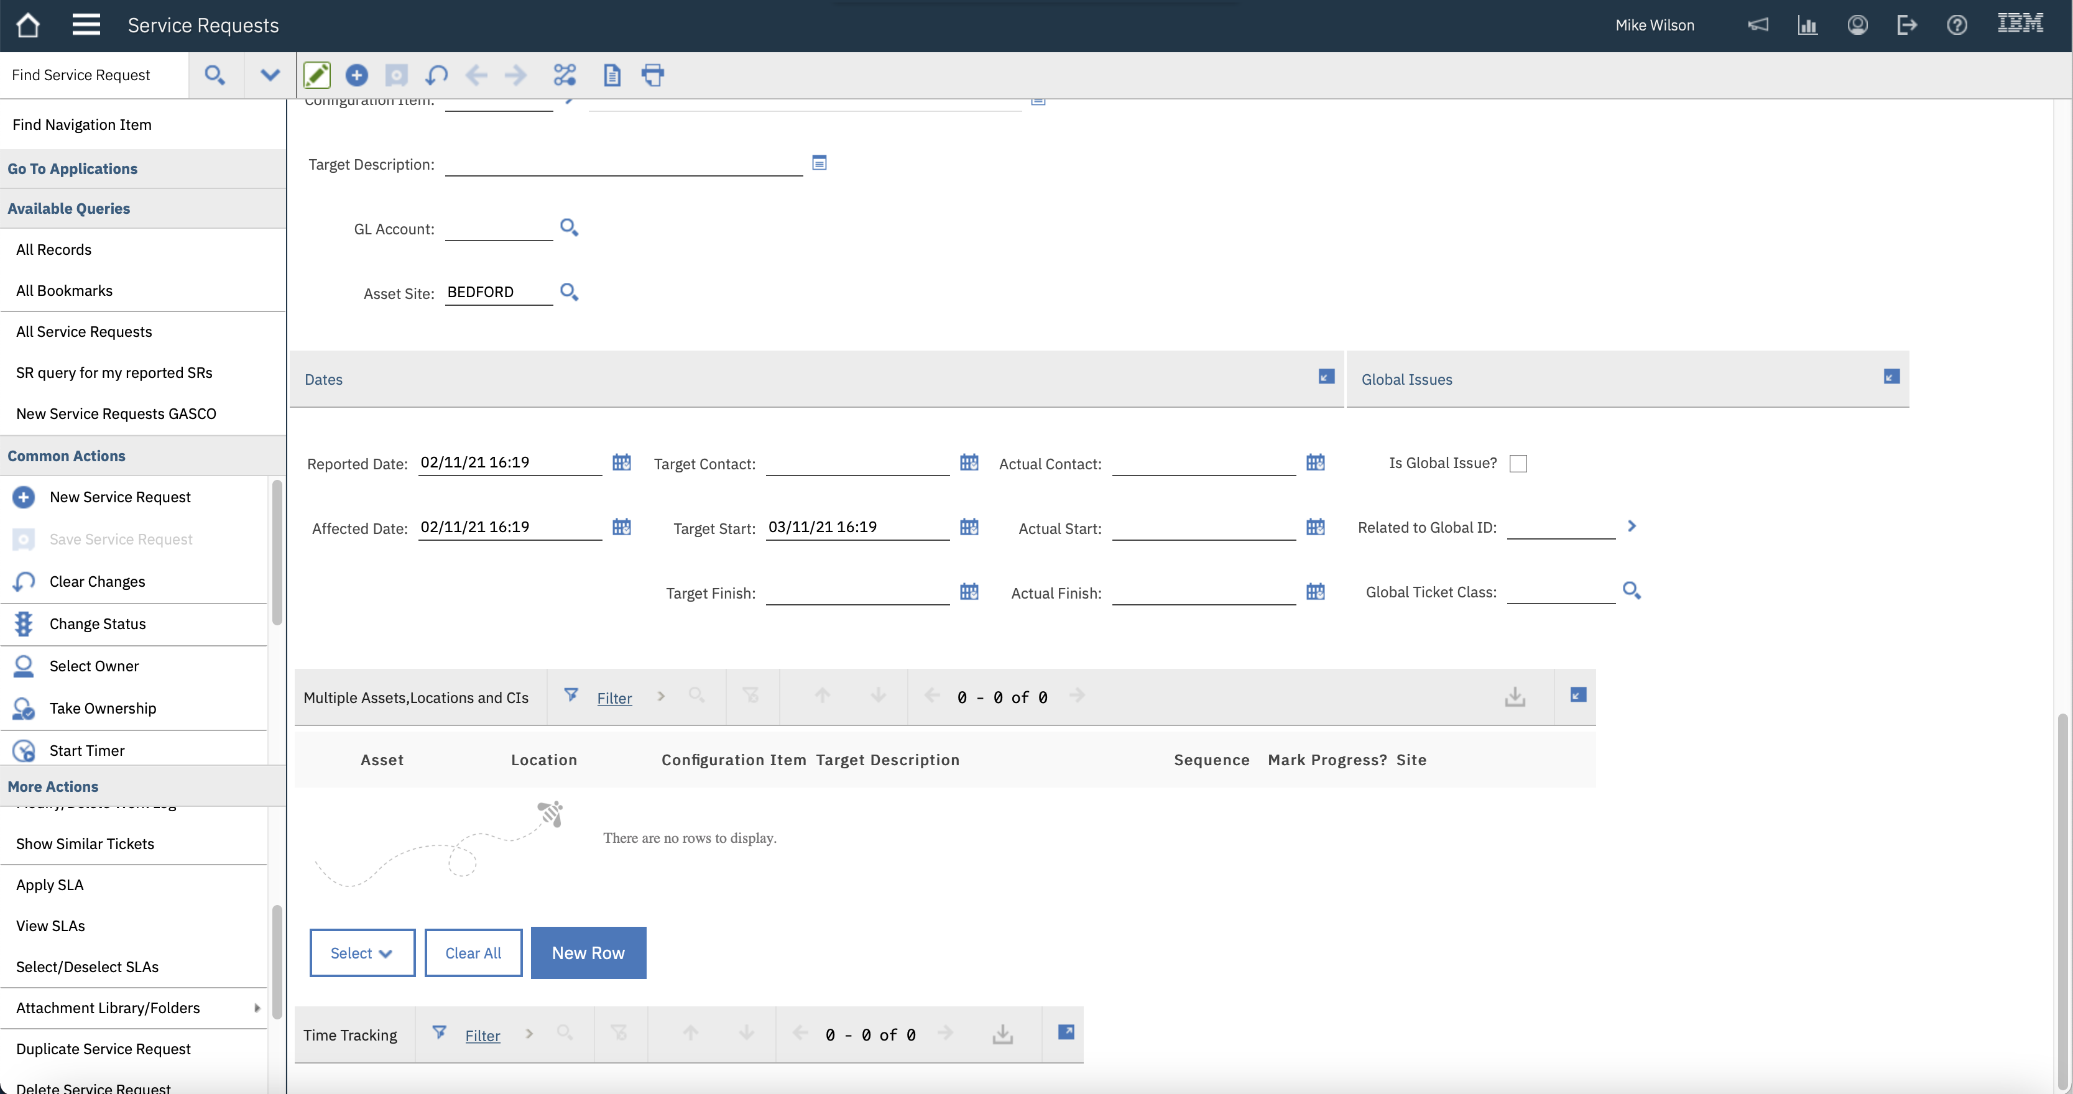Open calendar picker for Target Finish

click(969, 592)
